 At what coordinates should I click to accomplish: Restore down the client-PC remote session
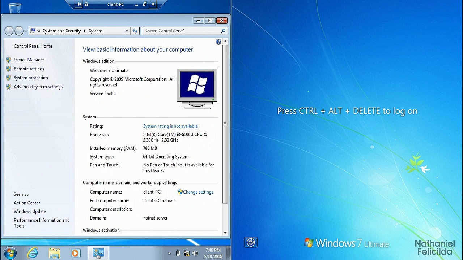coord(145,4)
